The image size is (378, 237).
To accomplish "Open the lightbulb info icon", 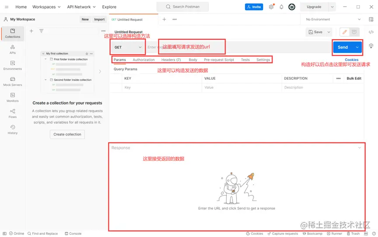I will point(371,46).
